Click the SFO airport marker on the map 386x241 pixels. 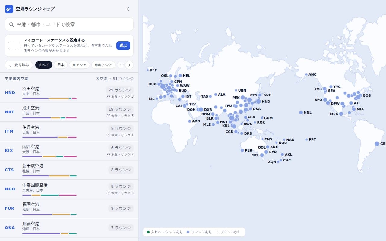click(325, 100)
